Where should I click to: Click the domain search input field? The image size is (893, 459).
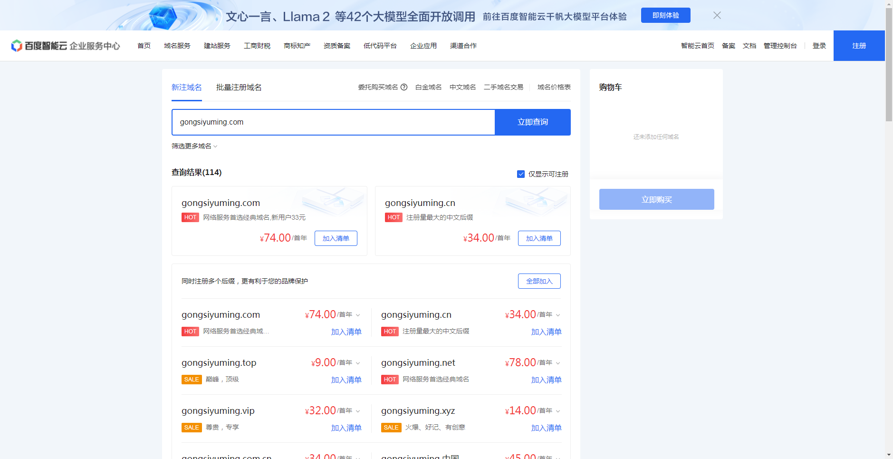point(333,122)
